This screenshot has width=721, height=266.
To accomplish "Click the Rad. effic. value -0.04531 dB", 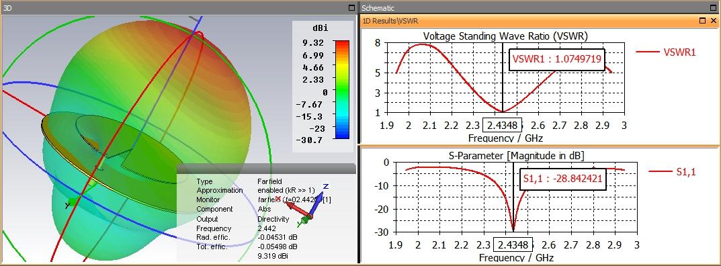I will [278, 237].
